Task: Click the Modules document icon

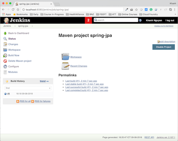Action: point(5,72)
